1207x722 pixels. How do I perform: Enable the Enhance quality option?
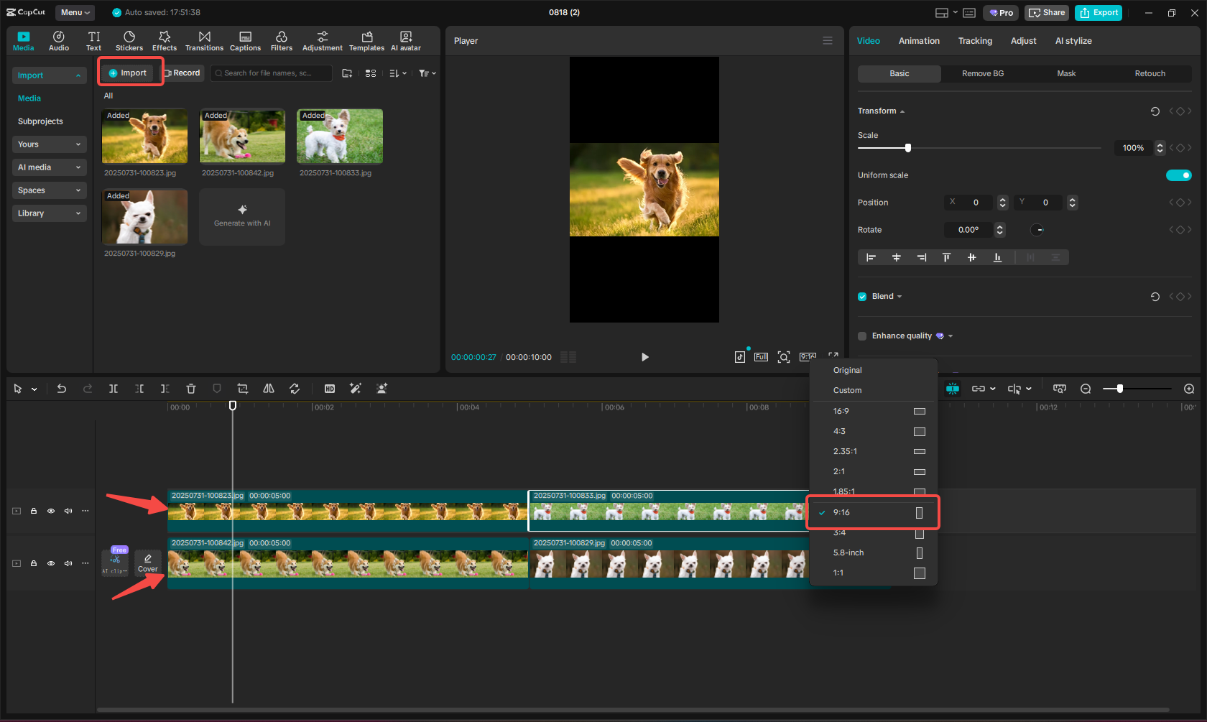pos(861,335)
